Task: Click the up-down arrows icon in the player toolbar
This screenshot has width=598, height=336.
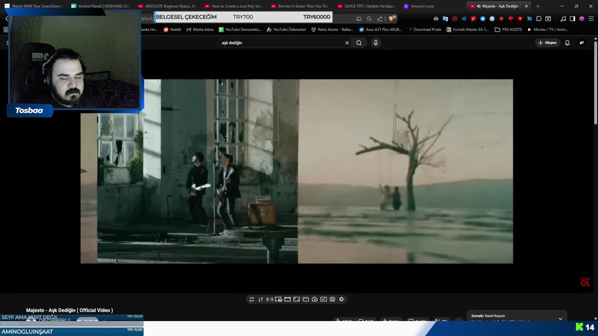Action: [261, 299]
